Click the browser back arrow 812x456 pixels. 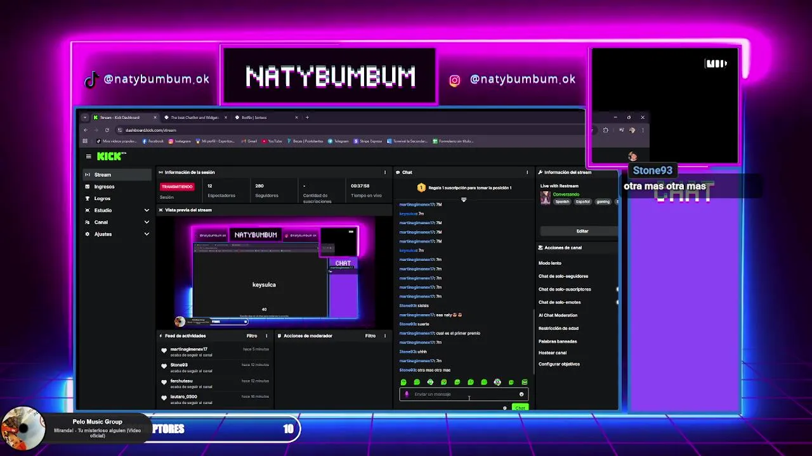click(86, 130)
